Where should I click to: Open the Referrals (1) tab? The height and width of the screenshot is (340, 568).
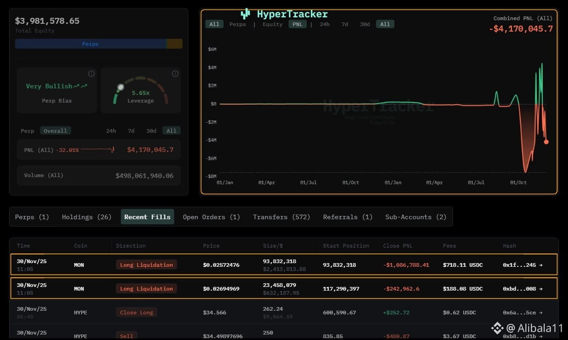pos(348,217)
